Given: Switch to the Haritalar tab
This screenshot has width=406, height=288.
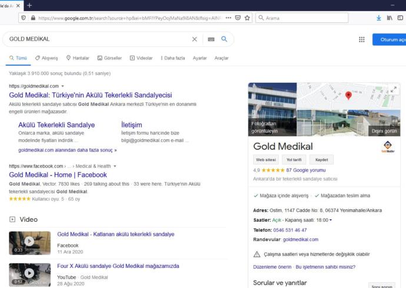Looking at the screenshot, I should tap(78, 58).
